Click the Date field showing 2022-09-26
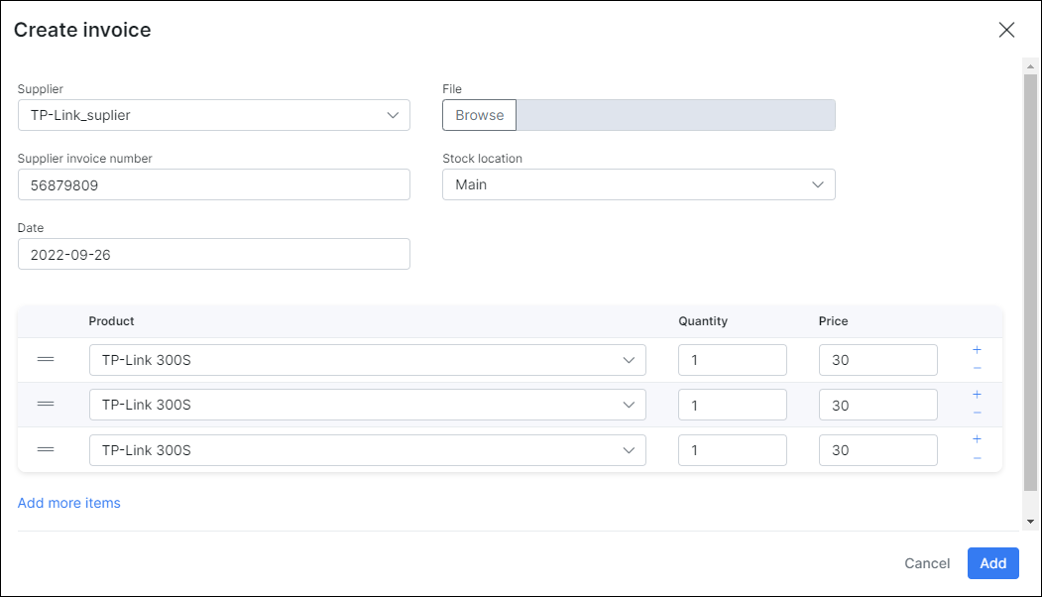Image resolution: width=1042 pixels, height=597 pixels. coord(214,254)
